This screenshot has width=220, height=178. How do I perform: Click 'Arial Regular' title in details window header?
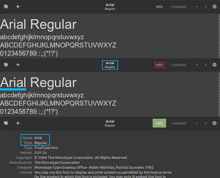110,123
